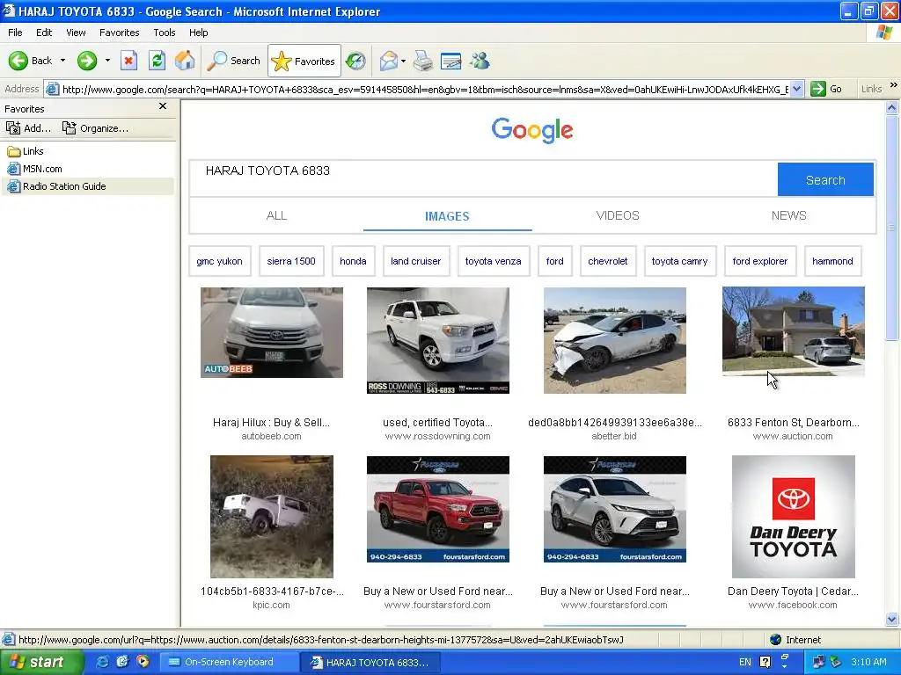Image resolution: width=901 pixels, height=675 pixels.
Task: Open the Forward button history dropdown arrow
Action: pyautogui.click(x=107, y=61)
